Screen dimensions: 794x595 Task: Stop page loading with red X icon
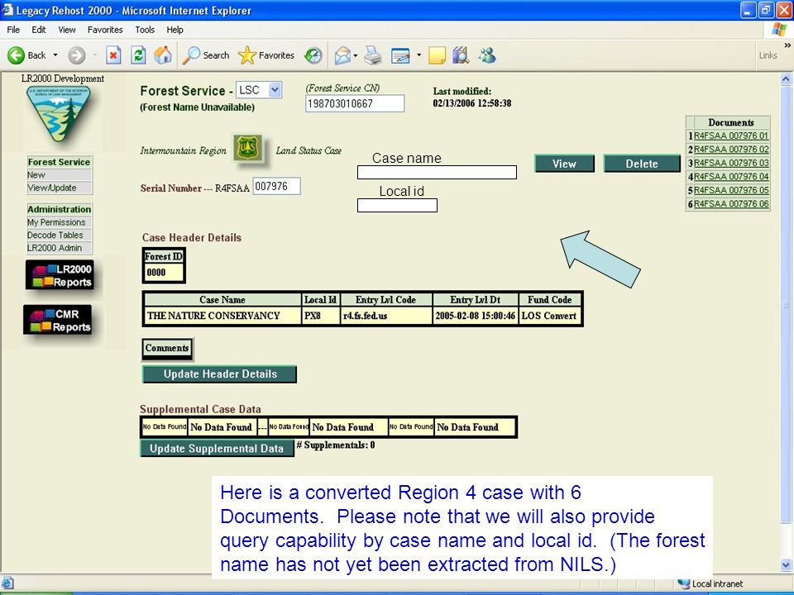(x=113, y=55)
